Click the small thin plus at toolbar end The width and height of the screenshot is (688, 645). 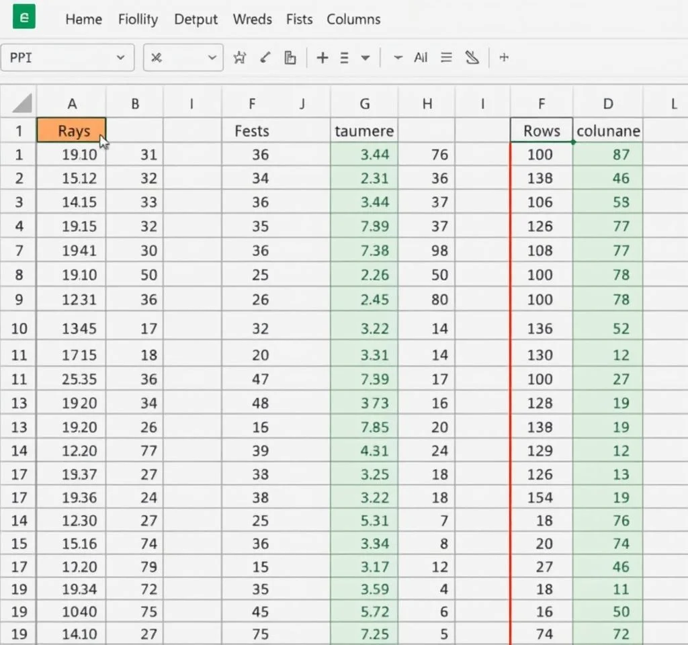[x=504, y=58]
